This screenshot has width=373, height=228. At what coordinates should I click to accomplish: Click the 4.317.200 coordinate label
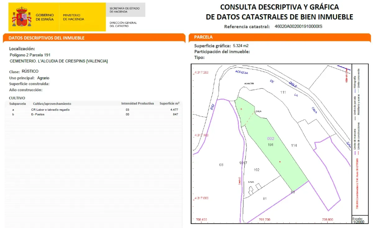point(202,72)
